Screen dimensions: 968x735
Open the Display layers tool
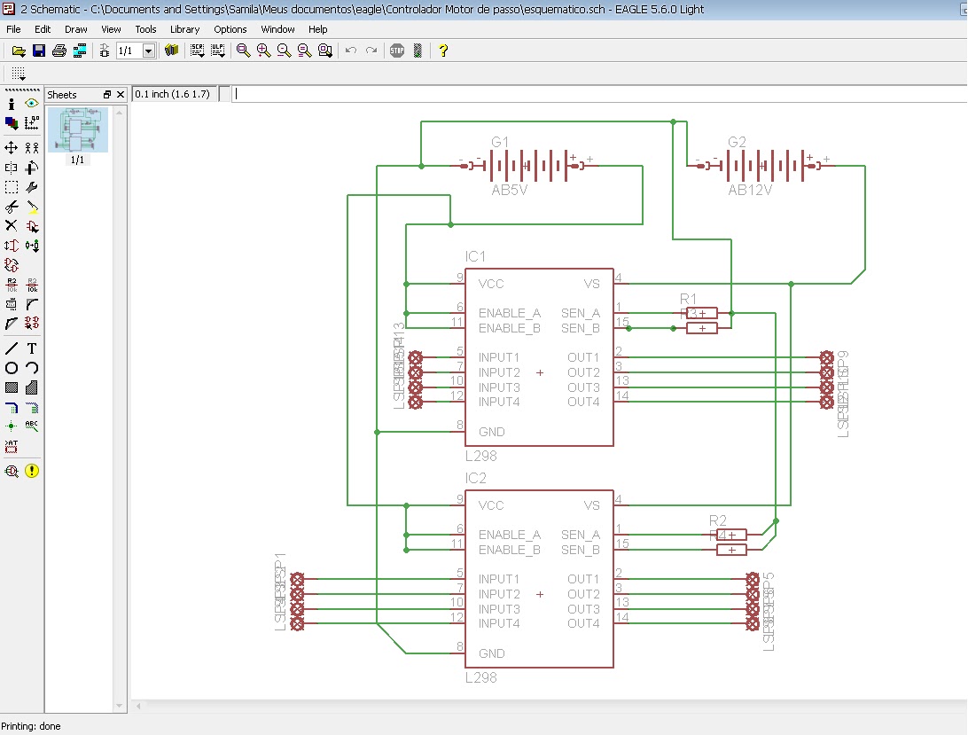click(x=12, y=123)
